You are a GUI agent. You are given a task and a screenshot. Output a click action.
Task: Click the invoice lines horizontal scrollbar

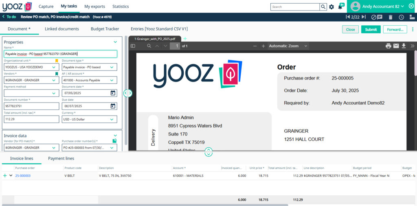pyautogui.click(x=145, y=205)
